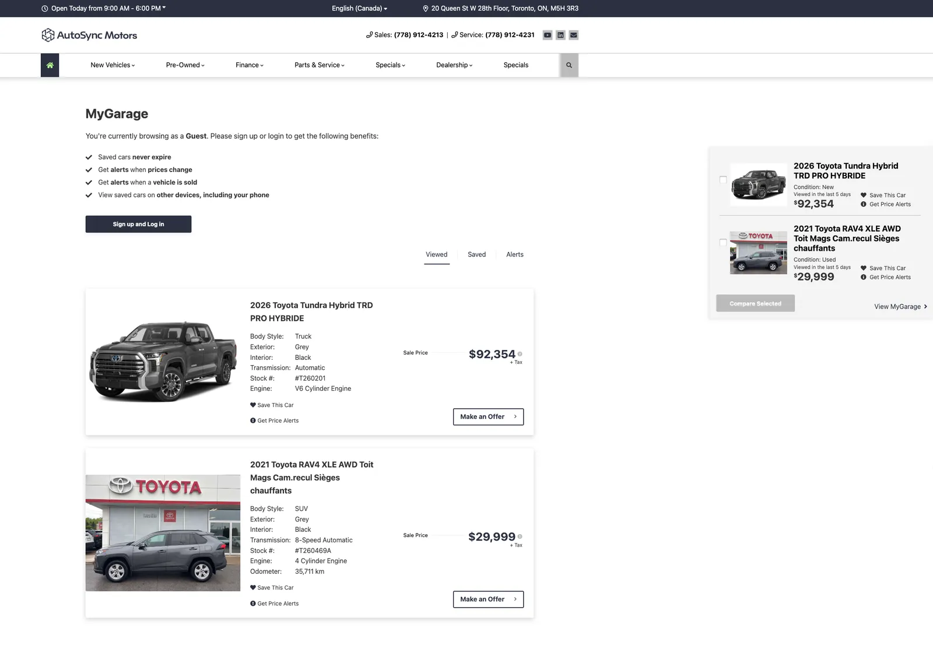The image size is (933, 652).
Task: Click the heart icon for RAV4 in the side panel
Action: click(x=864, y=268)
